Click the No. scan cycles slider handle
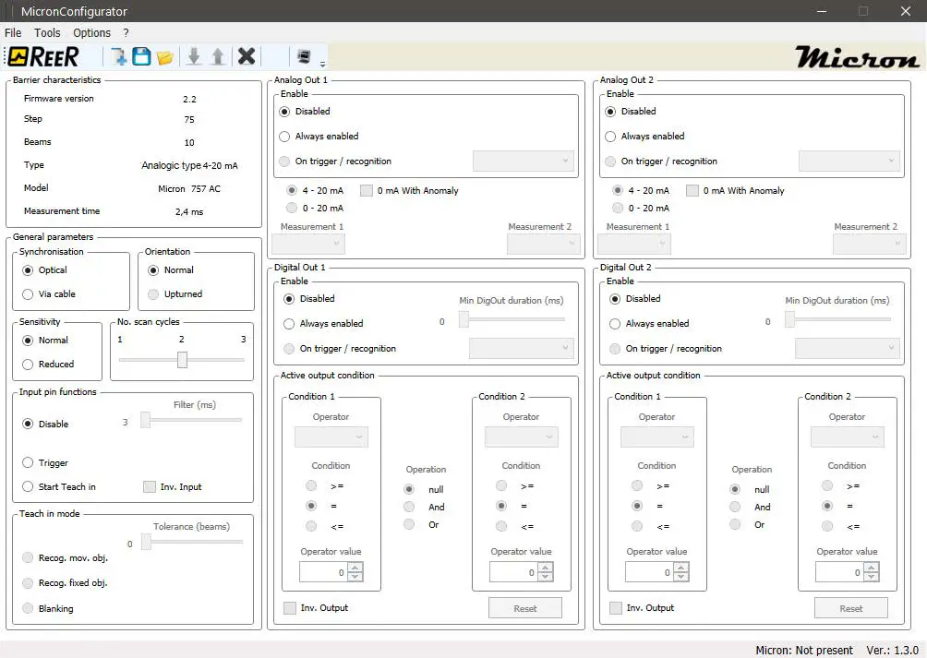 pyautogui.click(x=182, y=360)
